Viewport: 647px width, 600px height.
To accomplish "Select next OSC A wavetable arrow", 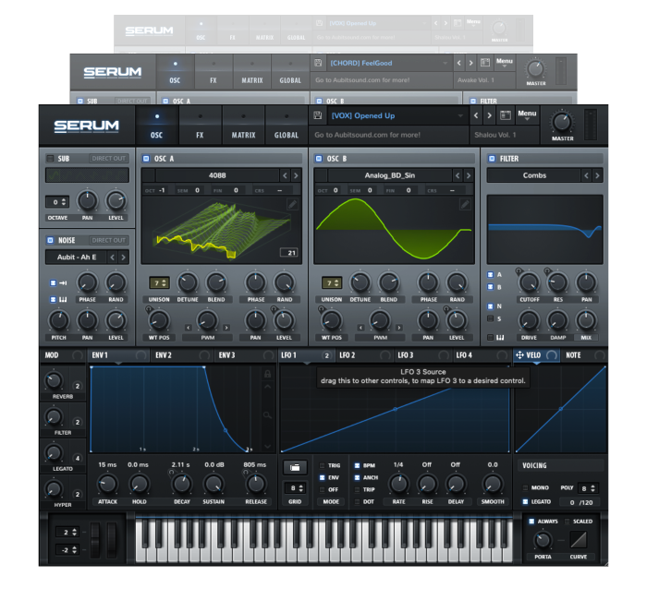I will click(x=296, y=175).
